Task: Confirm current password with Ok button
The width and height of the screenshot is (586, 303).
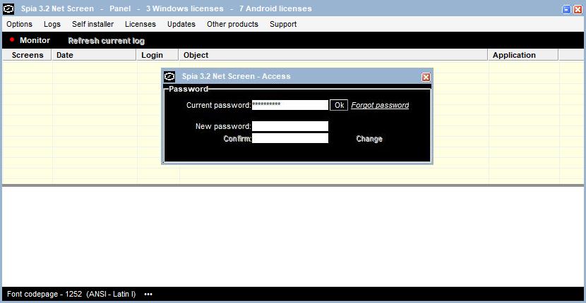Action: click(x=339, y=105)
